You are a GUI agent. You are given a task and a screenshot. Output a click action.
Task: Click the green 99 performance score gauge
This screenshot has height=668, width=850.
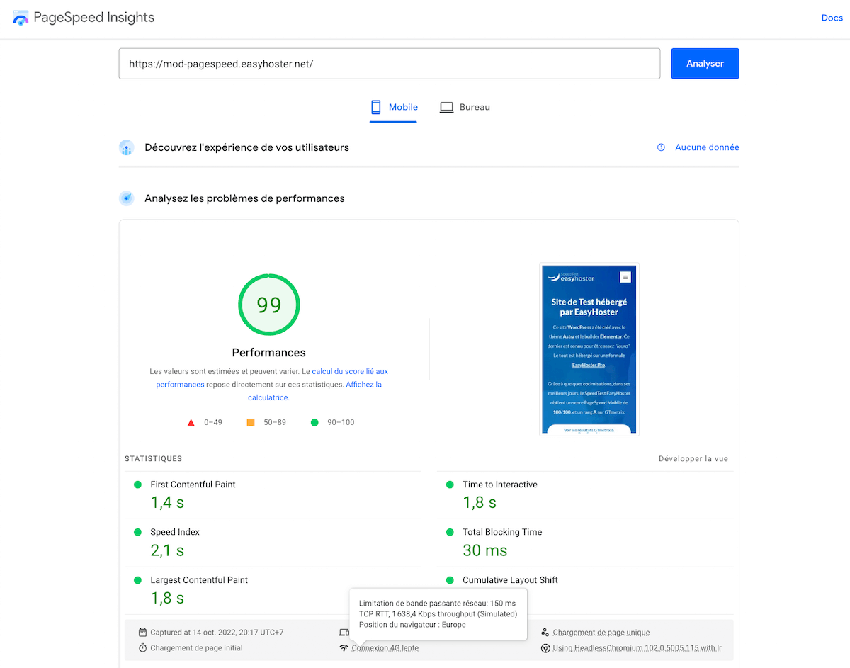tap(269, 305)
